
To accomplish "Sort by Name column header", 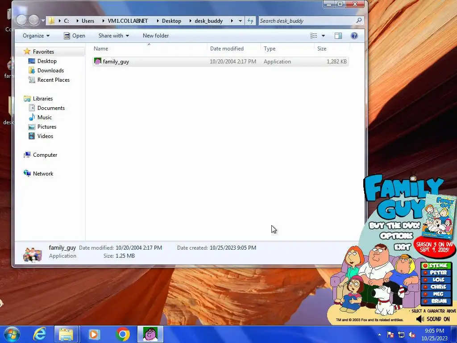I will (149, 48).
